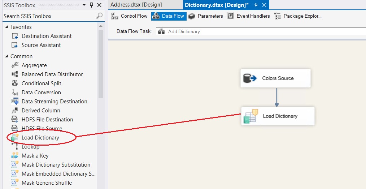Select the Aggregate transformation icon

click(15, 65)
